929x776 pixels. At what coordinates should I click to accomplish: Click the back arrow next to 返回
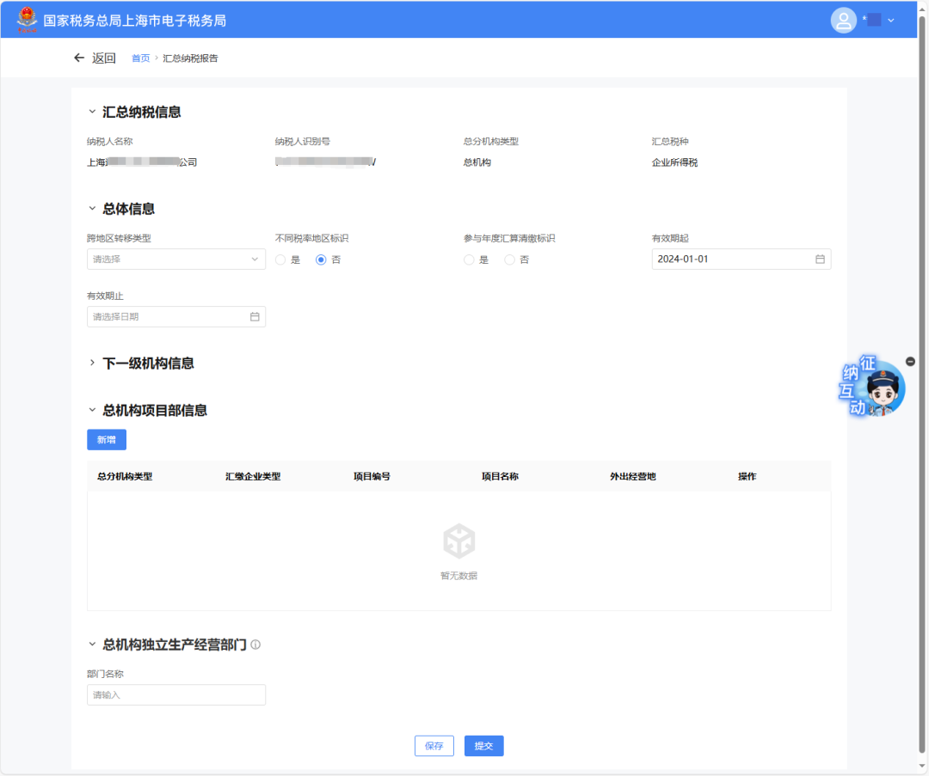[x=78, y=57]
